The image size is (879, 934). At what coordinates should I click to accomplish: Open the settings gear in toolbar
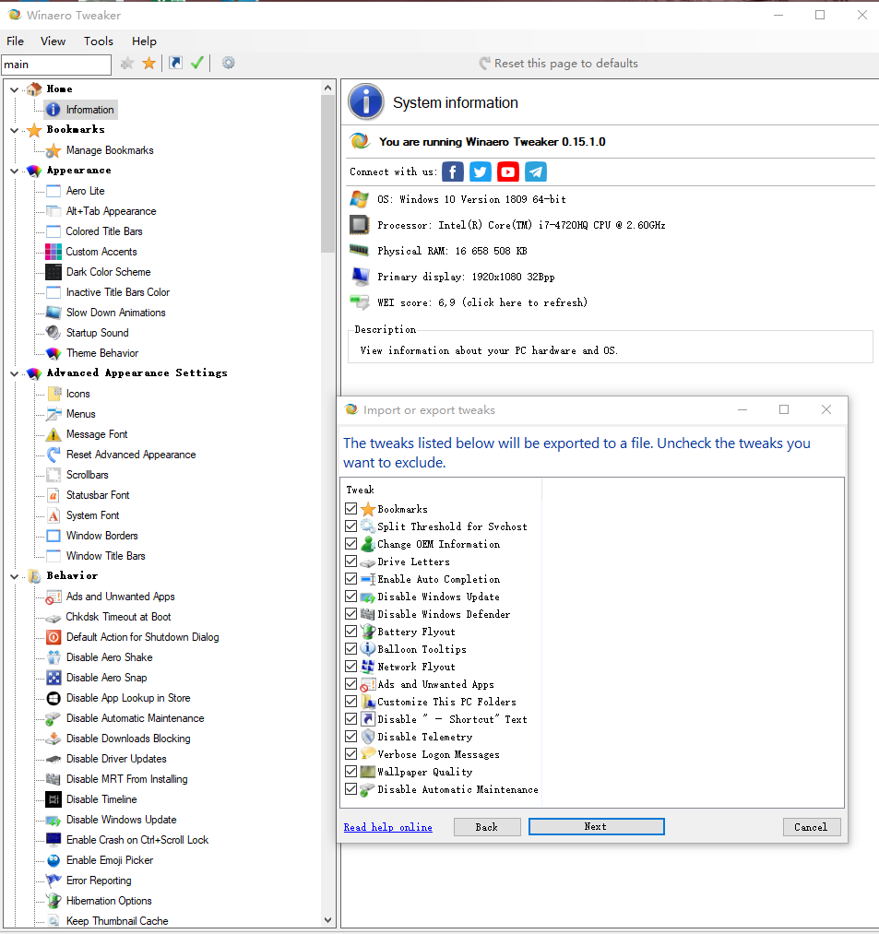228,63
